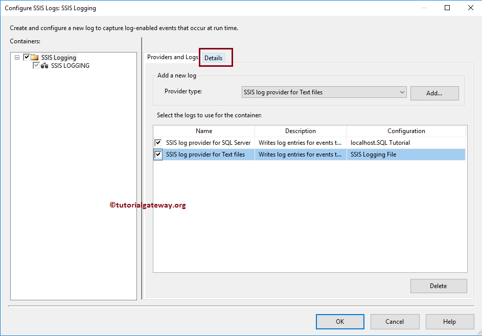Toggle the SSIS Logging container checkbox
This screenshot has width=482, height=336.
click(27, 57)
